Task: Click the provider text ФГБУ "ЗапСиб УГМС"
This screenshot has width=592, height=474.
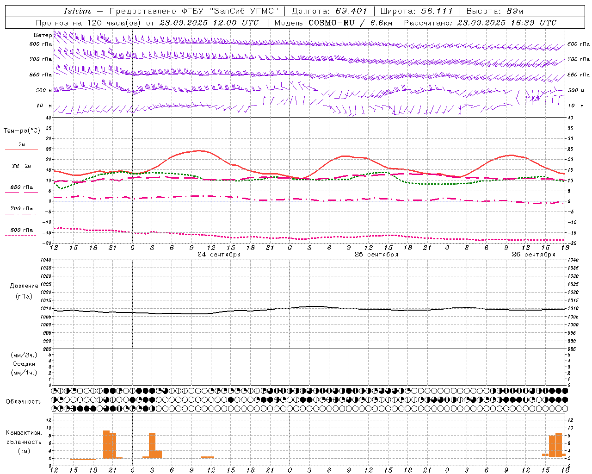Action: (x=230, y=11)
